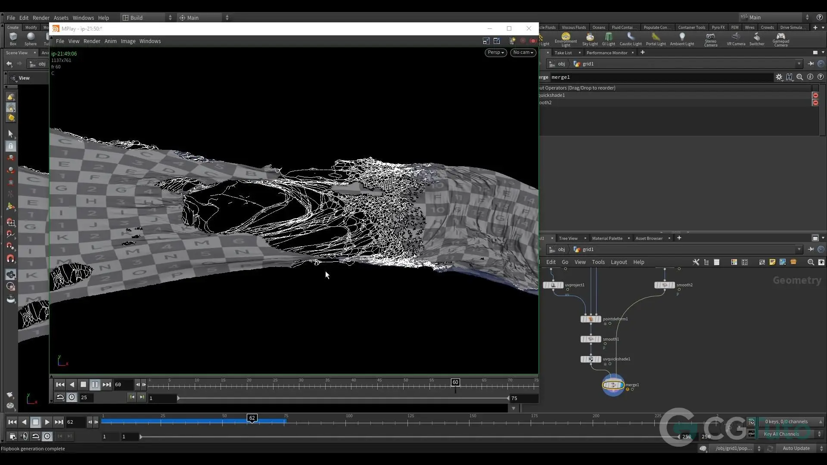
Task: Open the Persp viewport dropdown in MPlay
Action: click(x=495, y=53)
